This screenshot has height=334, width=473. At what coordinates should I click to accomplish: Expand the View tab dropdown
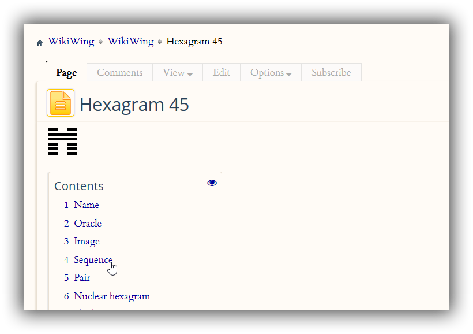tap(177, 73)
